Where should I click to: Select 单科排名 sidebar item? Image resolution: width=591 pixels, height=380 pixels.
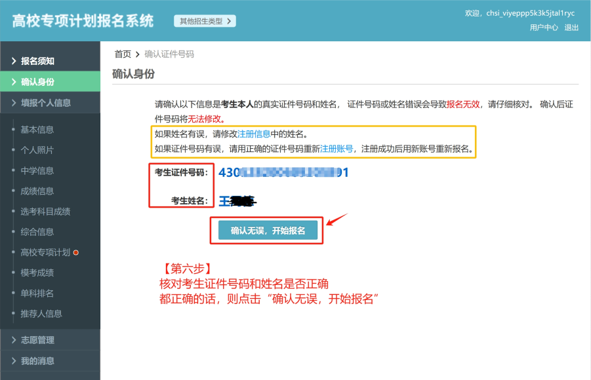click(x=37, y=293)
